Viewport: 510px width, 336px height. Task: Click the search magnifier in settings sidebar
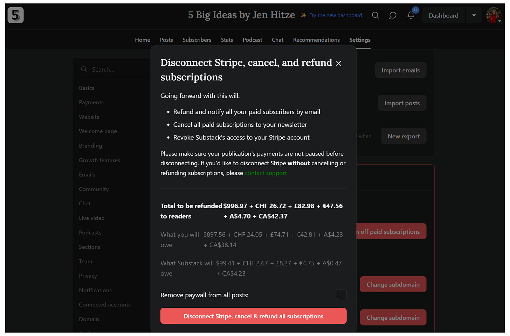[84, 70]
